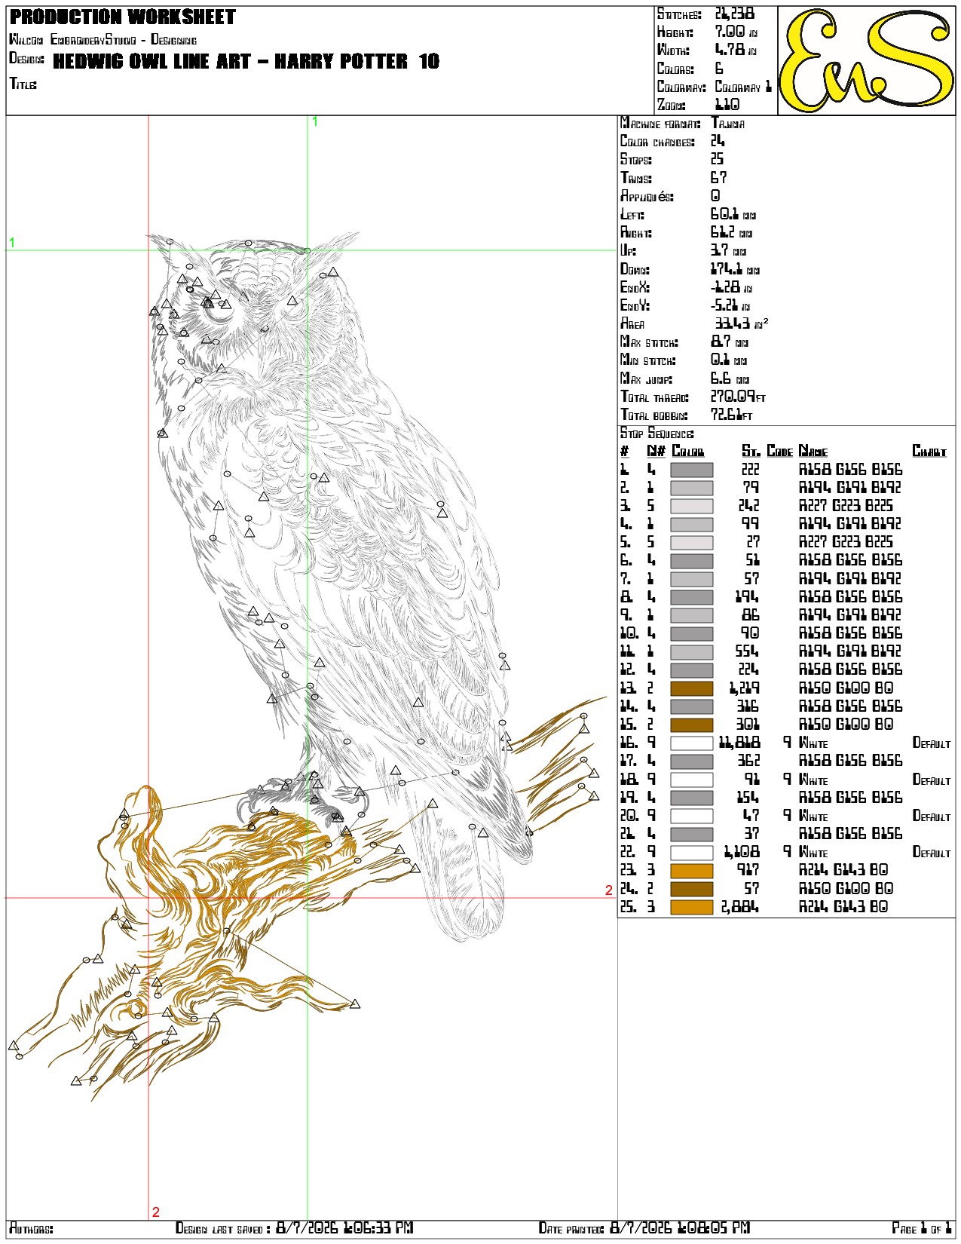Click the Appliqués value '0'
The image size is (961, 1244).
coord(715,196)
